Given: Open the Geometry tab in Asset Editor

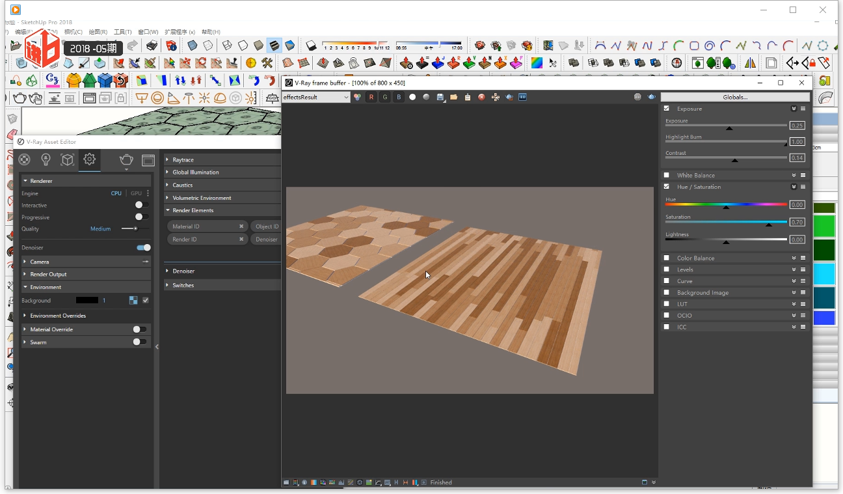Looking at the screenshot, I should [67, 159].
